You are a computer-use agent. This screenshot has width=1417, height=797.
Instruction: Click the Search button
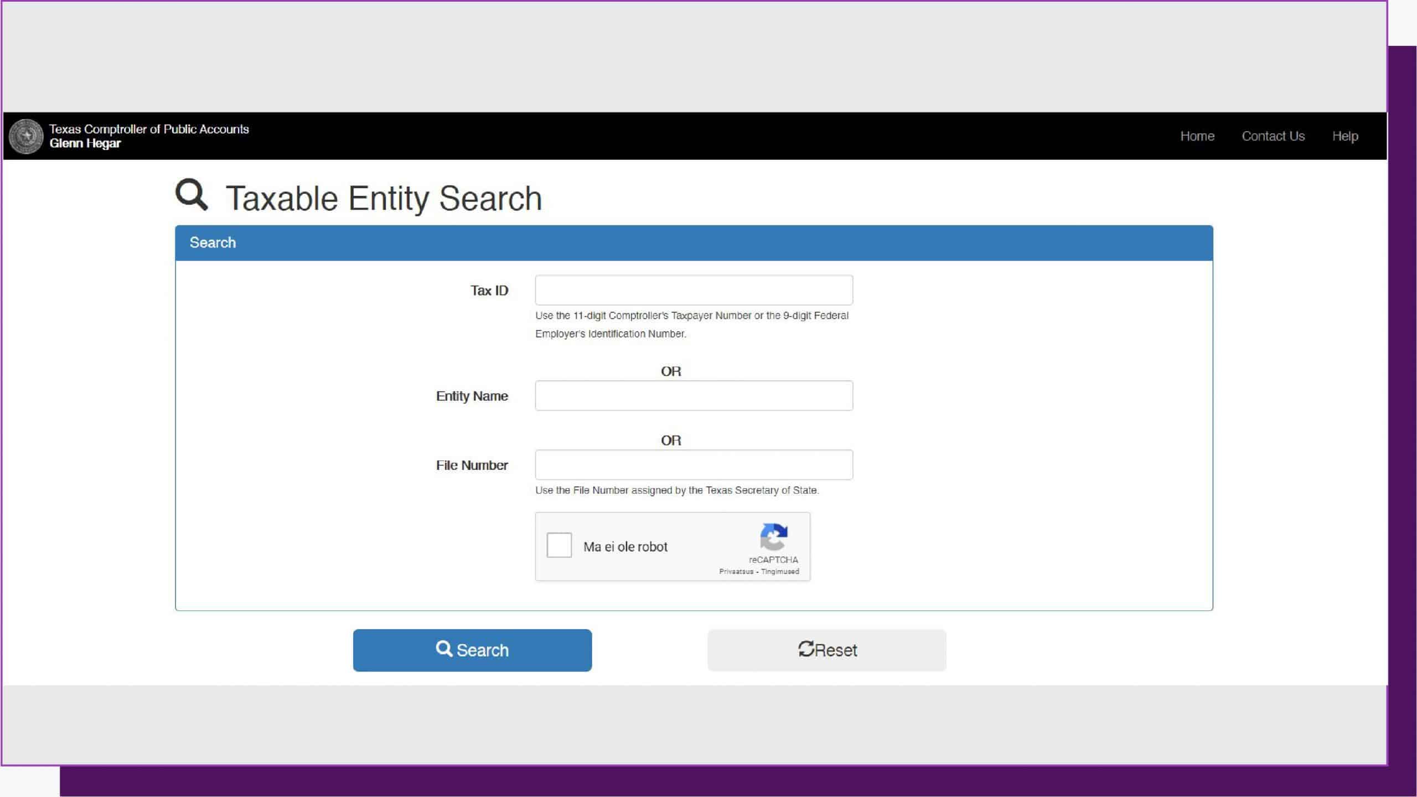[472, 650]
